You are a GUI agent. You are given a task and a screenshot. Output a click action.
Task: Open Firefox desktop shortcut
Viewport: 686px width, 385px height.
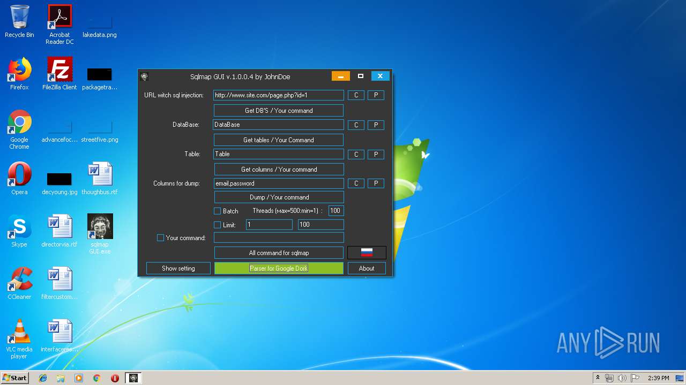click(19, 74)
